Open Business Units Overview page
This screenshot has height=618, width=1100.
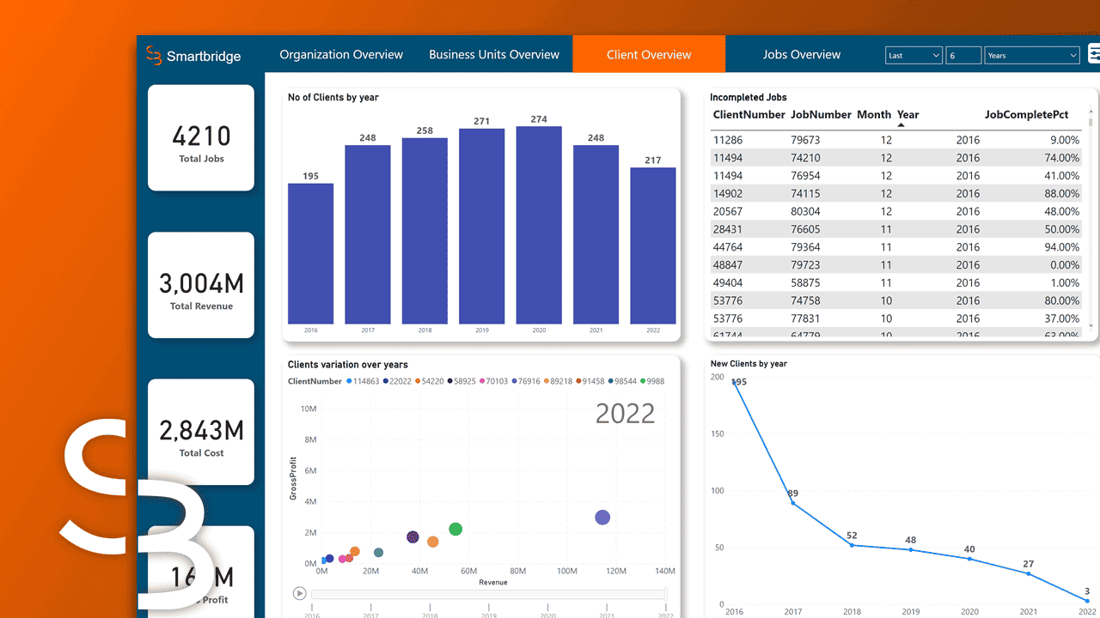494,54
